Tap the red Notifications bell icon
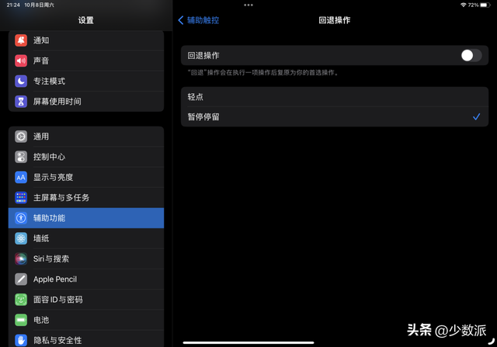497x347 pixels. point(21,40)
